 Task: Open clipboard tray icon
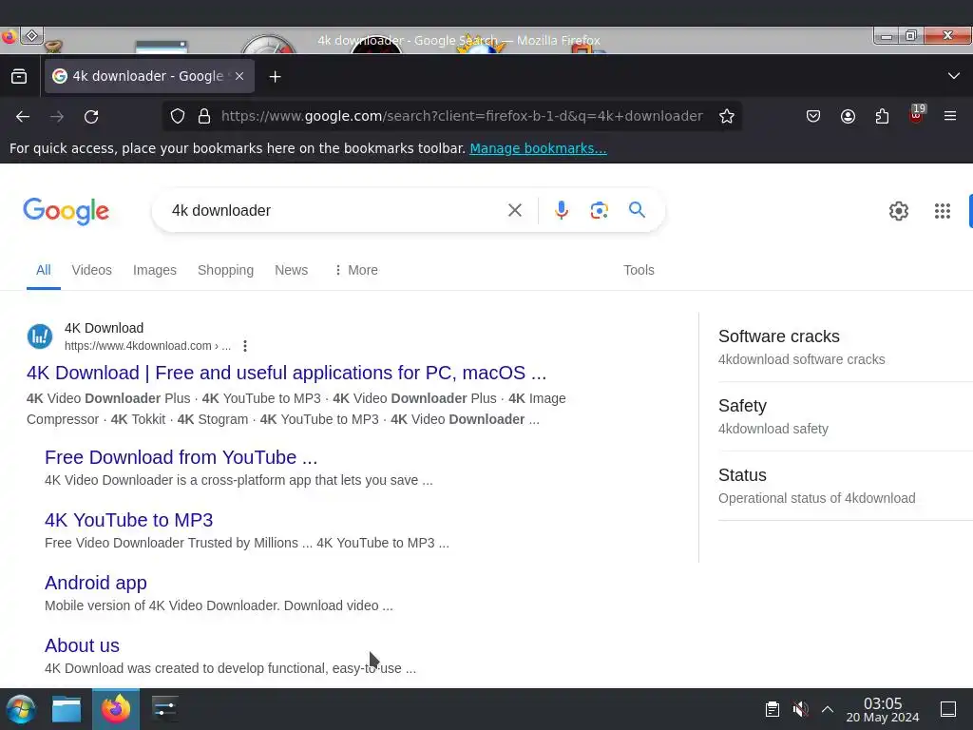point(772,709)
